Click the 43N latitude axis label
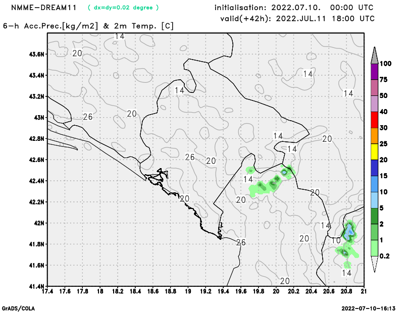 tap(39, 118)
